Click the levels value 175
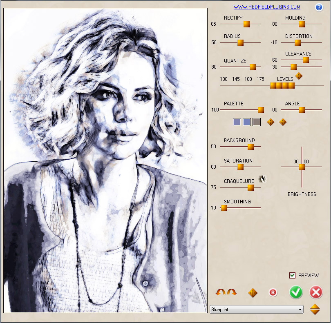The height and width of the screenshot is (323, 331). coord(260,79)
